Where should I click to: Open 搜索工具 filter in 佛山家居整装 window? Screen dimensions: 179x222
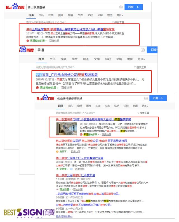[118, 22]
